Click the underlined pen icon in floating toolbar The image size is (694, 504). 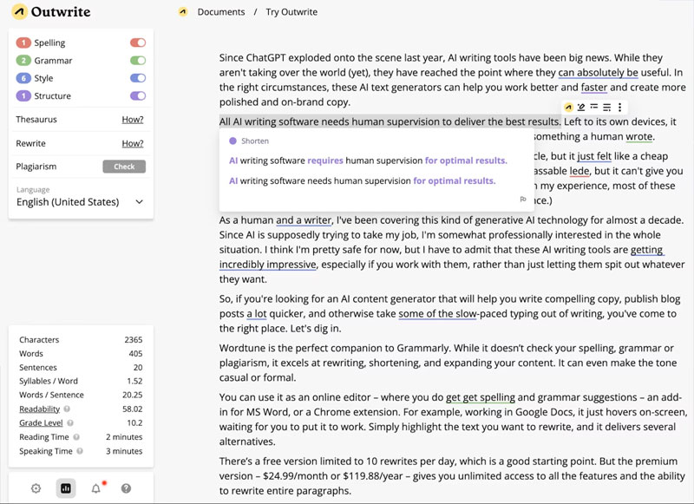point(581,108)
